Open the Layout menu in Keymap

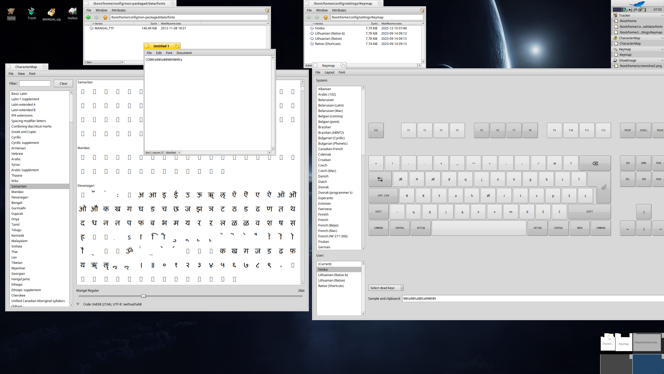click(x=329, y=72)
